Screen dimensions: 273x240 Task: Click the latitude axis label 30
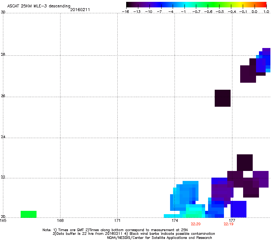pos(3,12)
